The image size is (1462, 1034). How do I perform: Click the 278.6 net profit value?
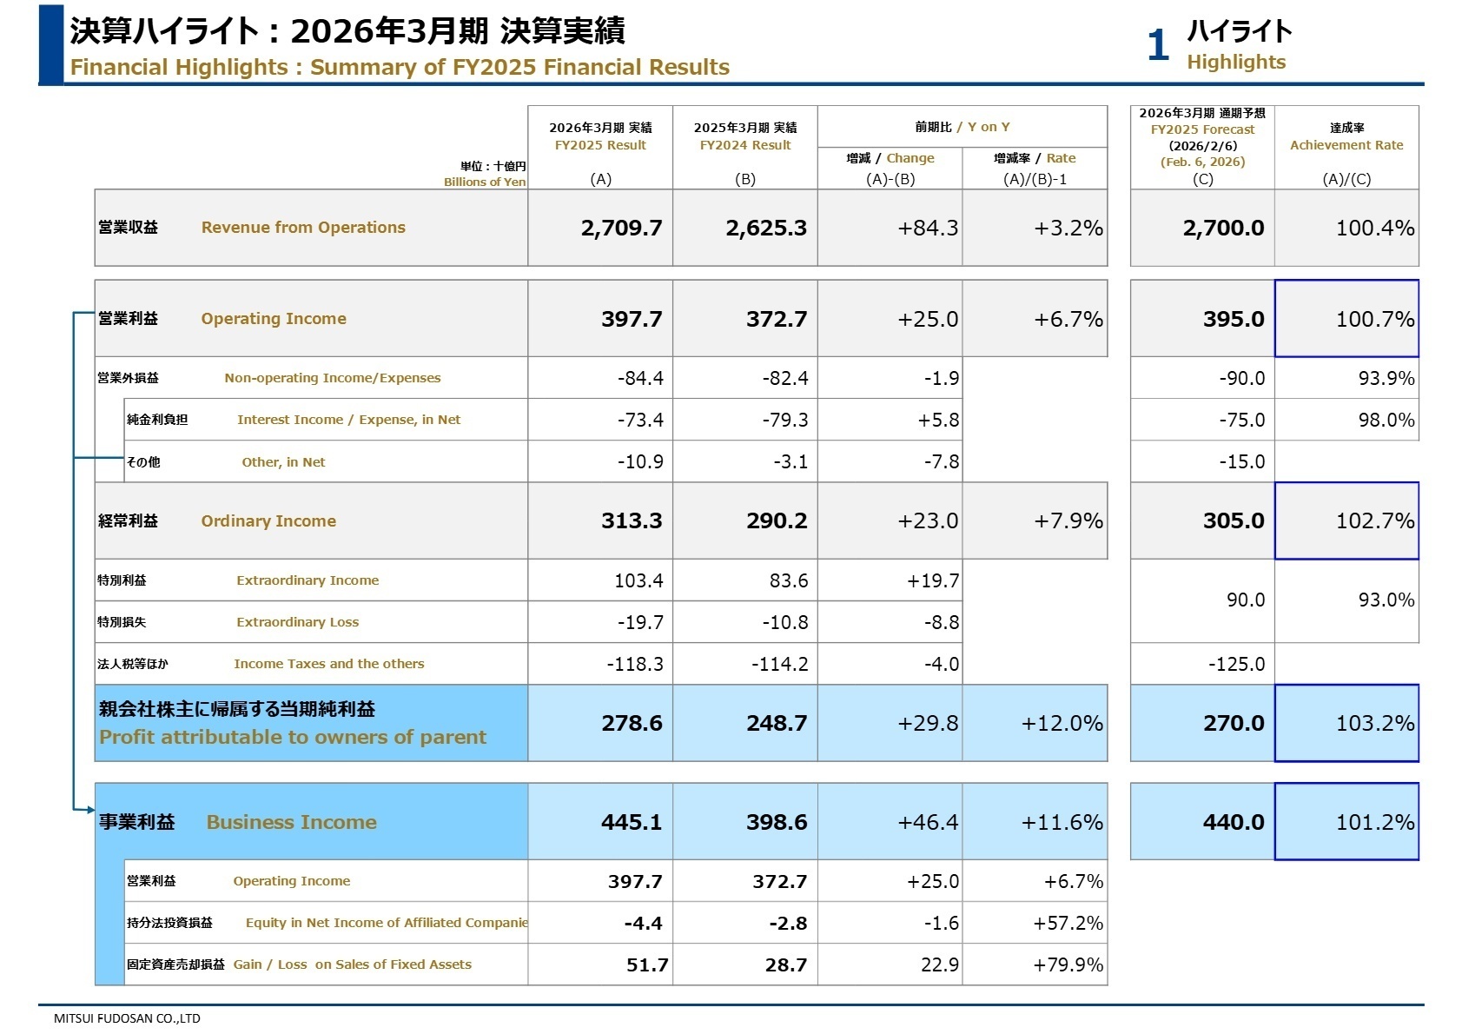(632, 723)
